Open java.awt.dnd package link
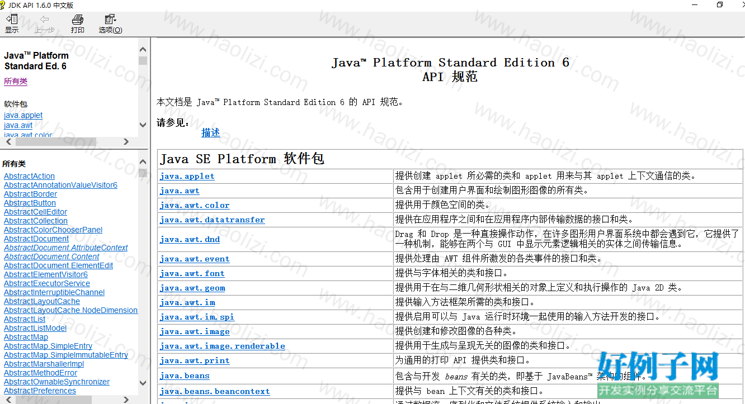 point(190,239)
